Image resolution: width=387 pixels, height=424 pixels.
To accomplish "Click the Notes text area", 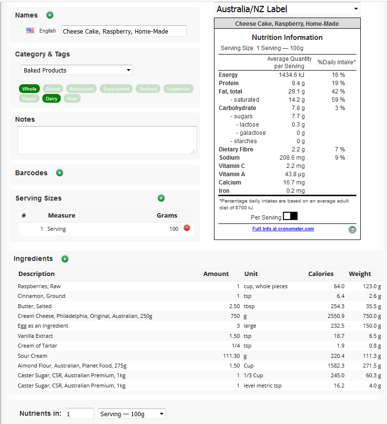I will [107, 140].
